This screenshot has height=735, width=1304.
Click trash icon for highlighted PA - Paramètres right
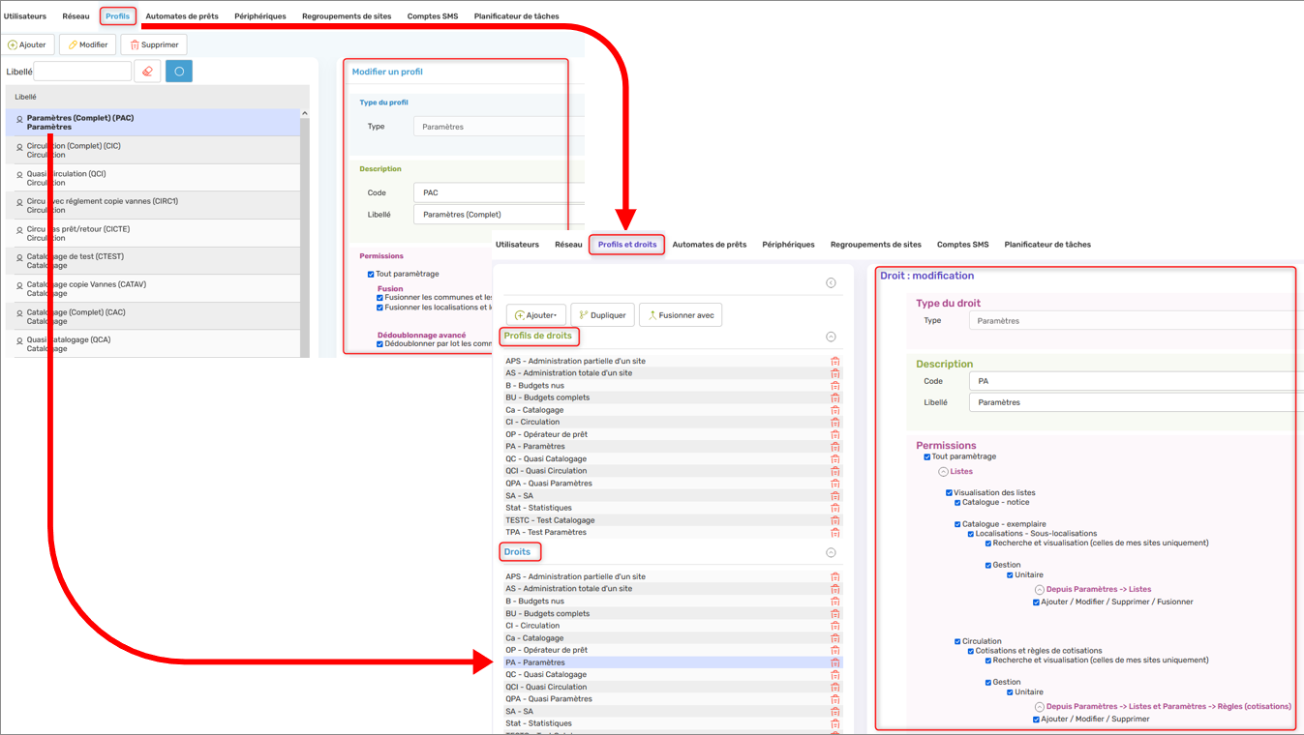point(834,663)
